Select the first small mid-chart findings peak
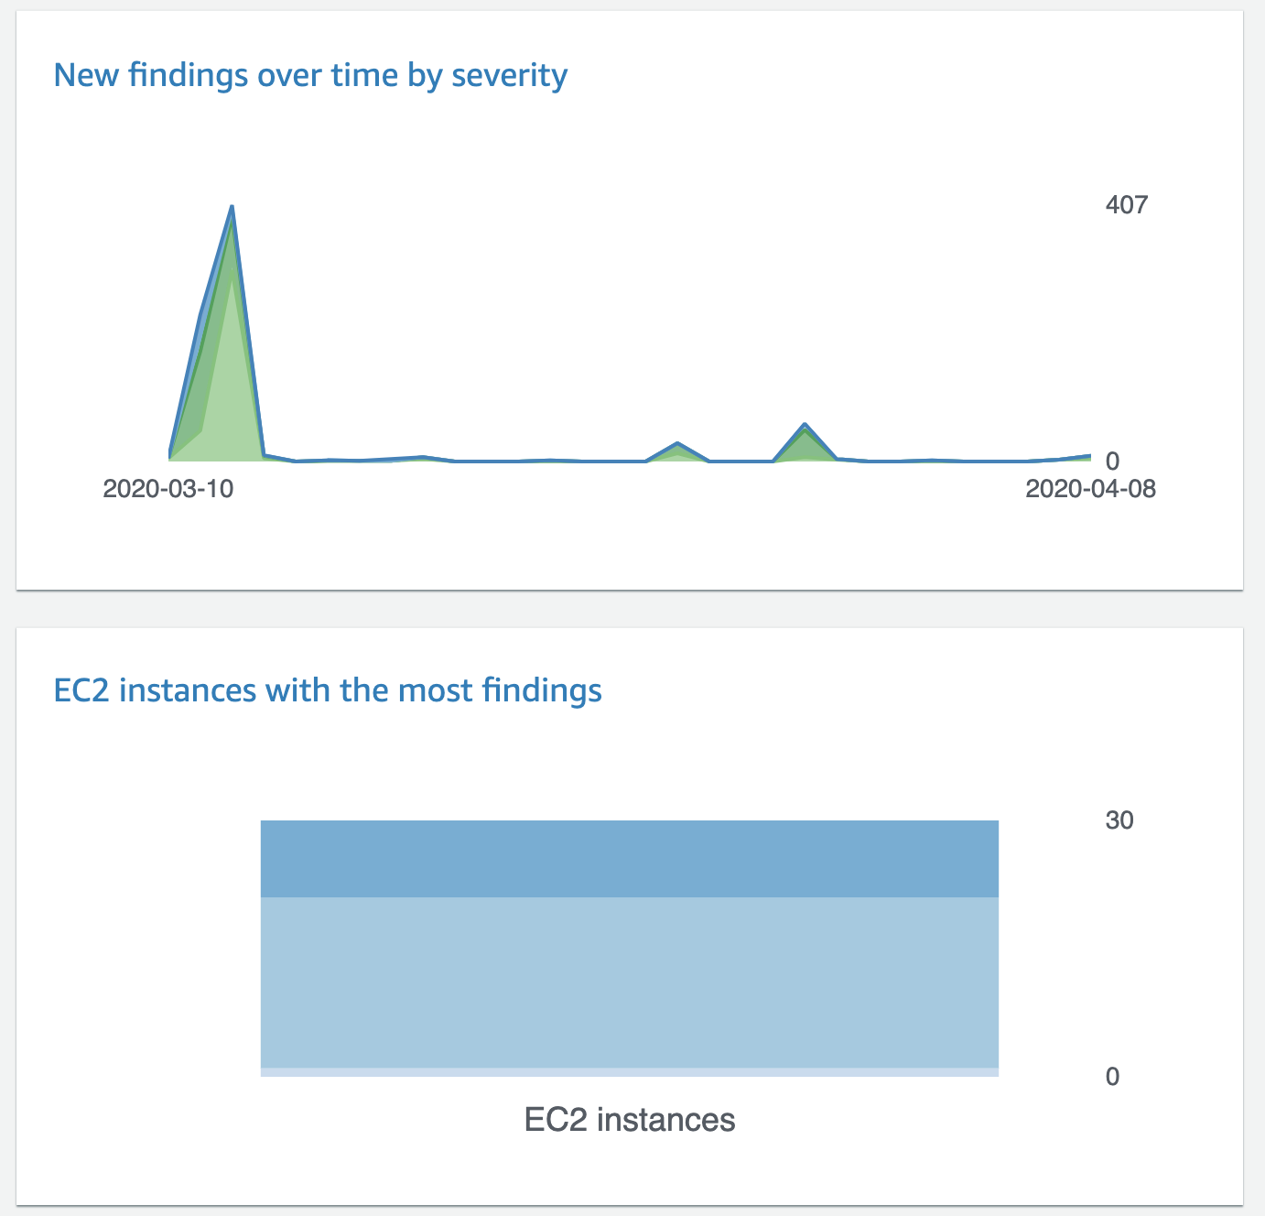The image size is (1265, 1216). point(676,444)
